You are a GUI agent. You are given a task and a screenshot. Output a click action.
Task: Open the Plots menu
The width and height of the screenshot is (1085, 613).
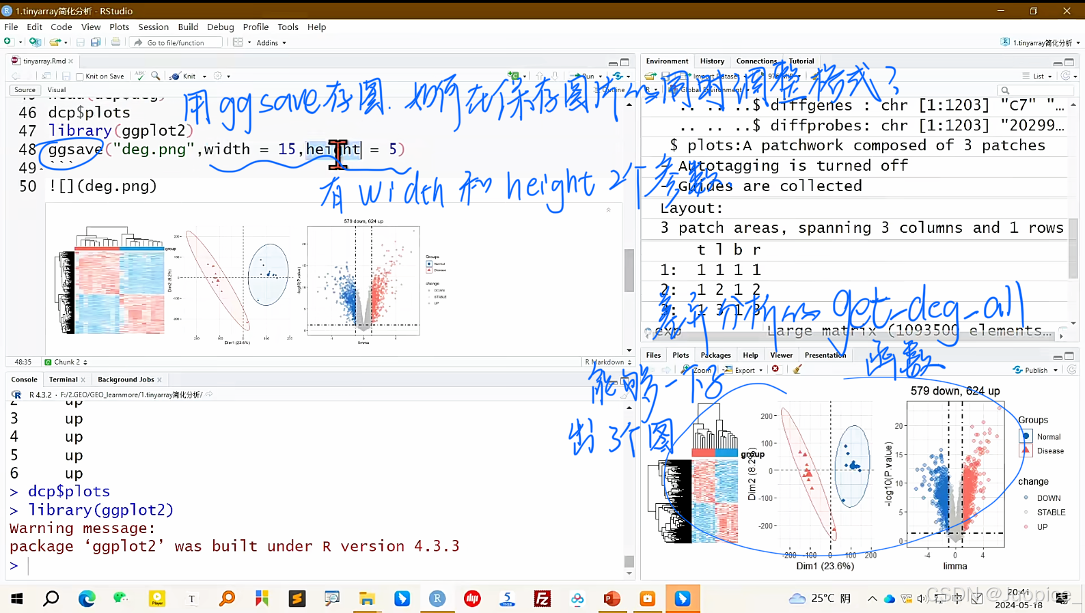click(119, 27)
